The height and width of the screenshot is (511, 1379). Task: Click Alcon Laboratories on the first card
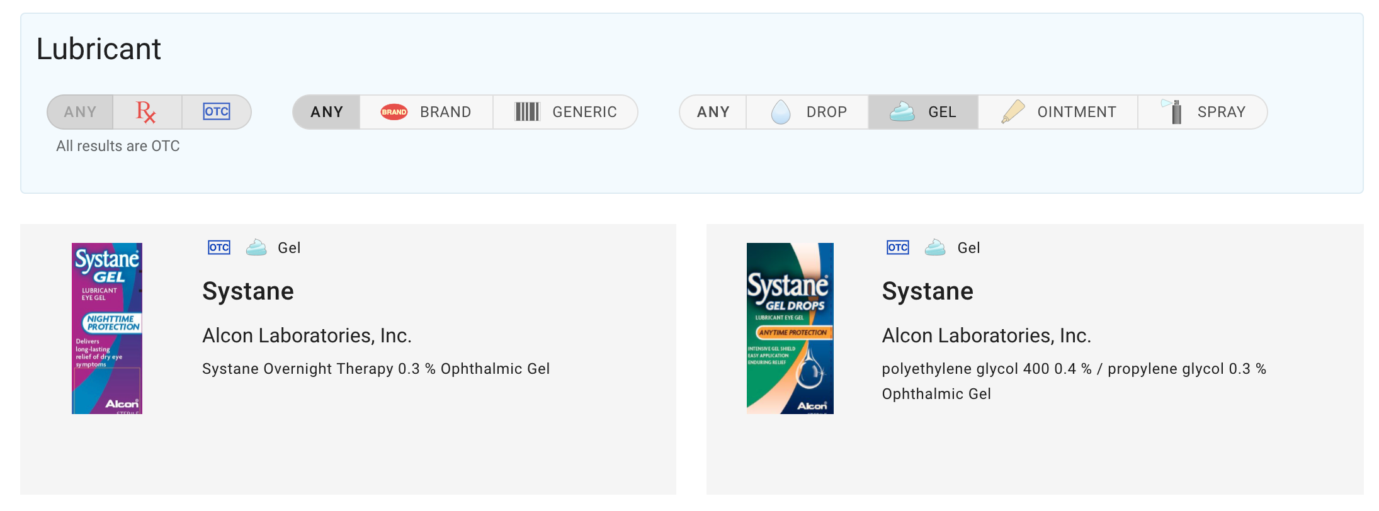point(307,335)
